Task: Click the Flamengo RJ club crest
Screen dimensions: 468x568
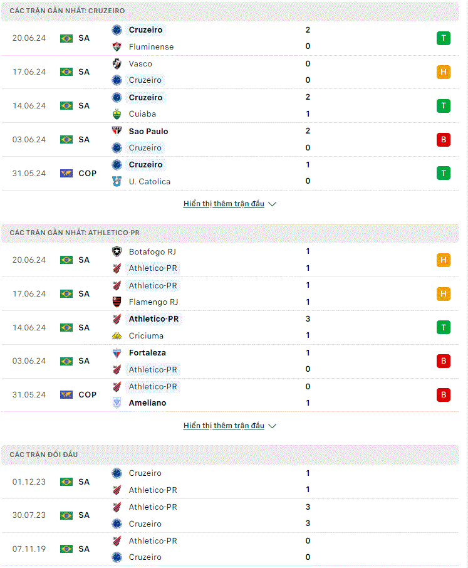Action: point(117,302)
